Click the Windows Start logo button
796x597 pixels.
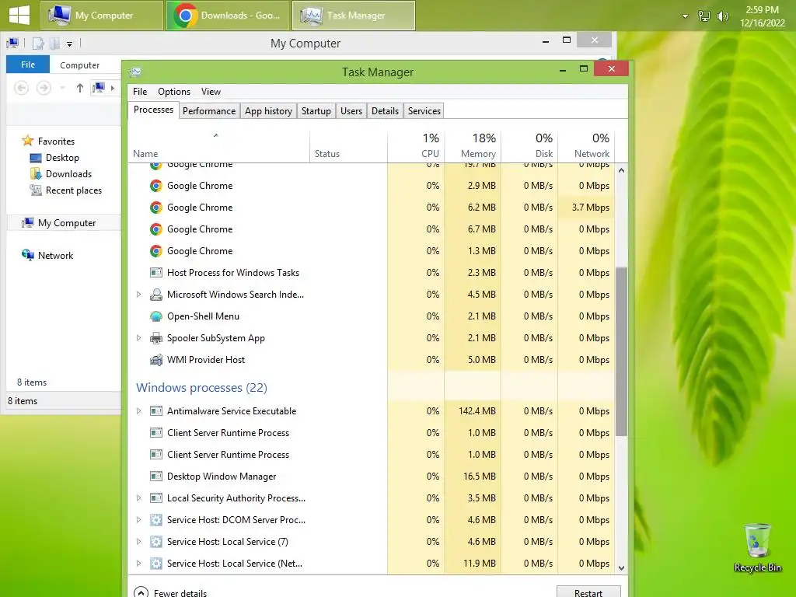[19, 15]
